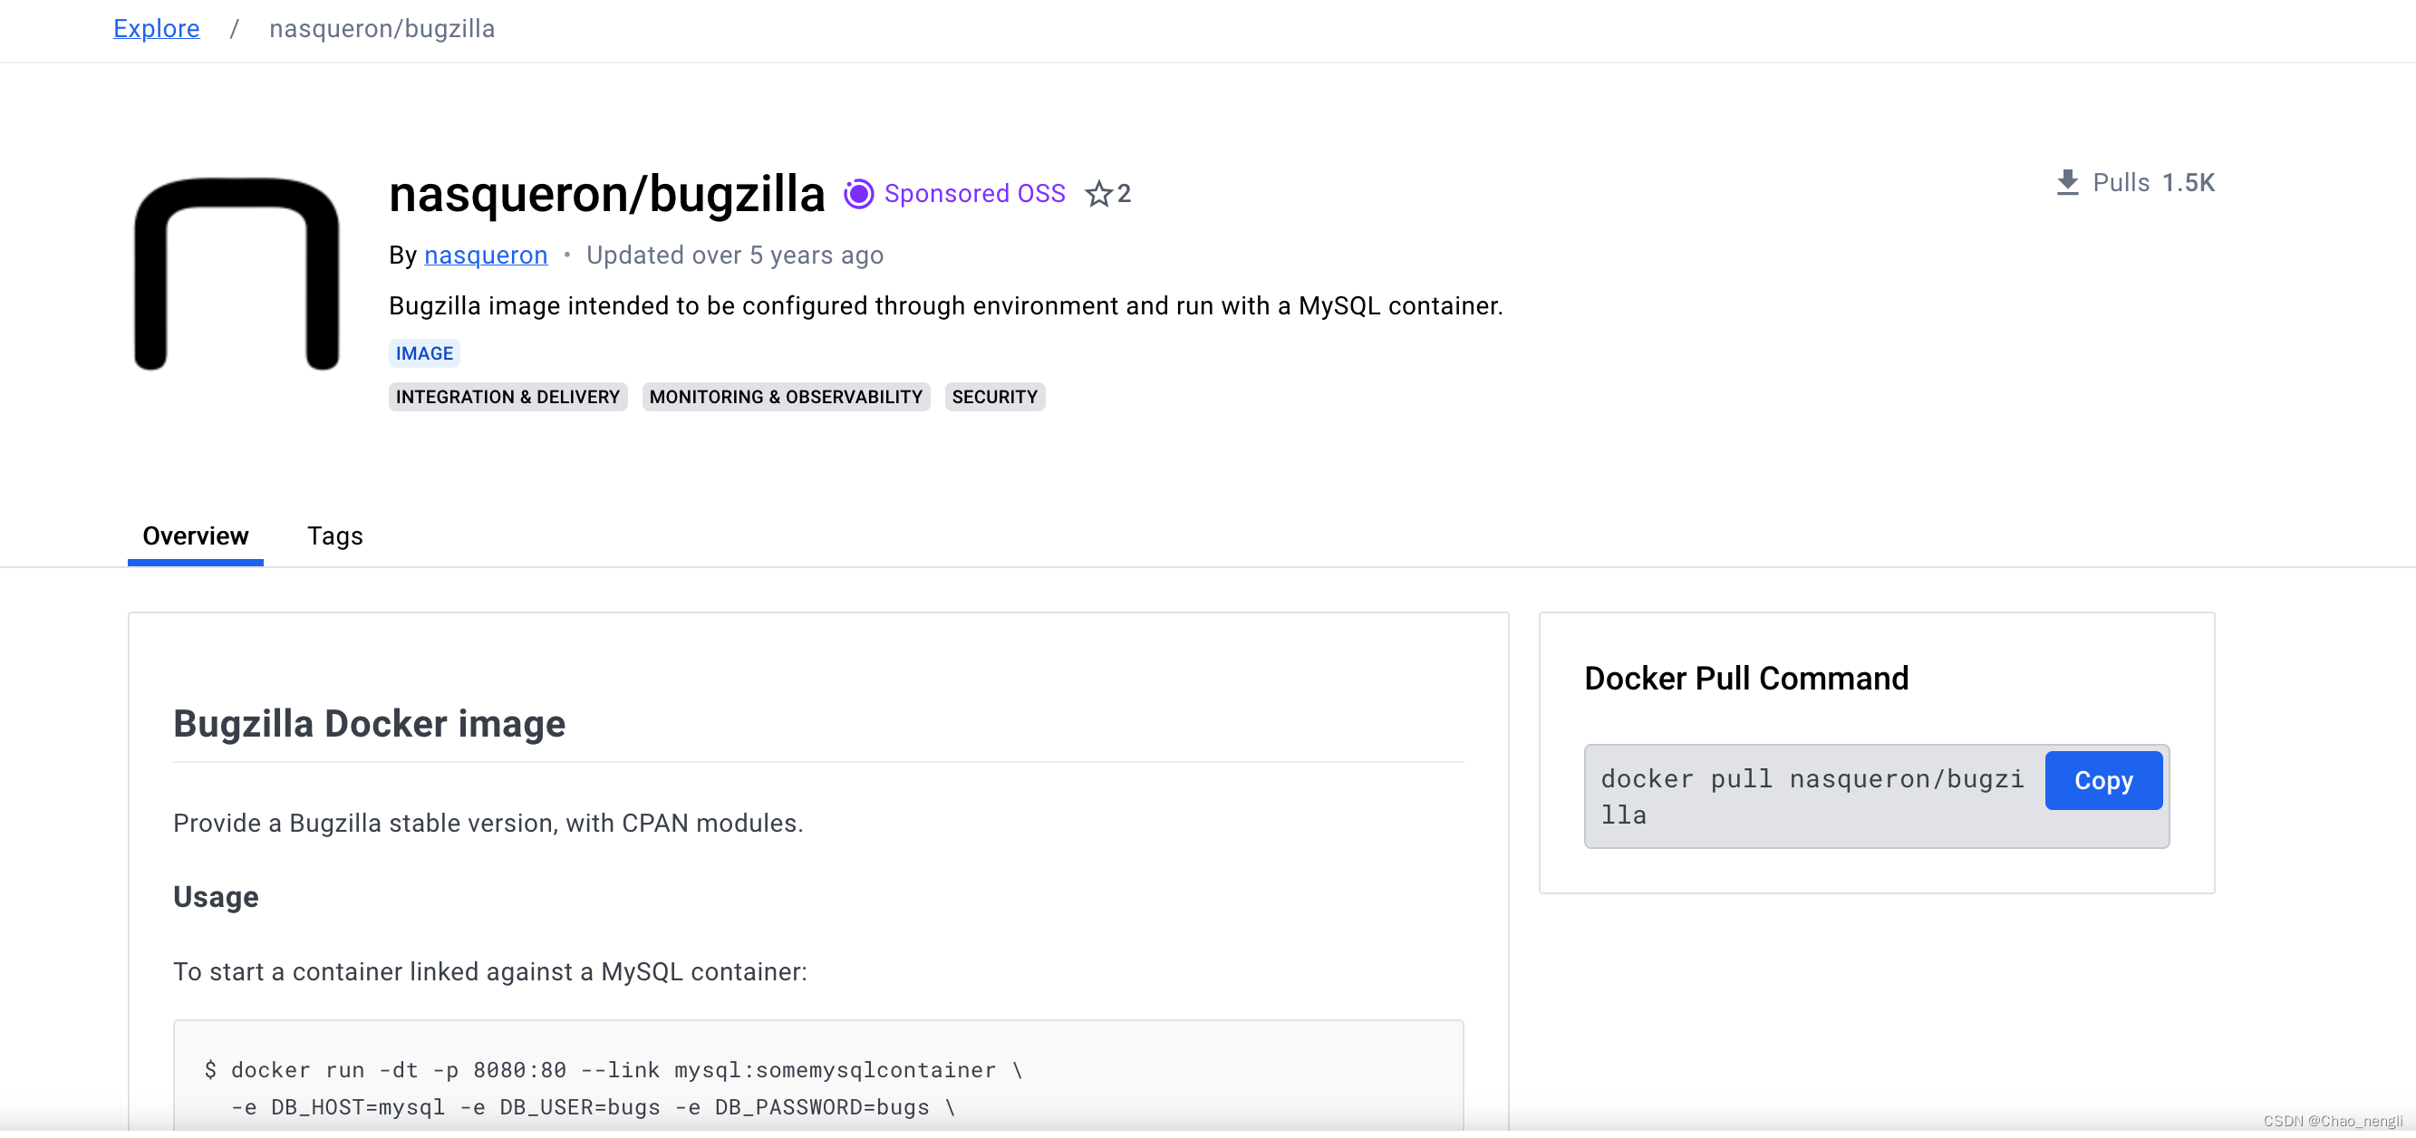Click the nasqueron/bugzilla repository logo
Image resolution: width=2416 pixels, height=1138 pixels.
pos(237,274)
